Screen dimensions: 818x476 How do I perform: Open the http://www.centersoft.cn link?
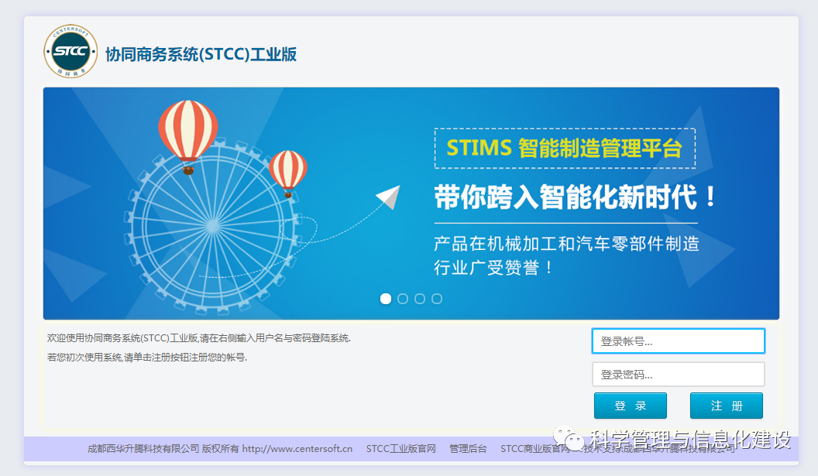pyautogui.click(x=297, y=449)
